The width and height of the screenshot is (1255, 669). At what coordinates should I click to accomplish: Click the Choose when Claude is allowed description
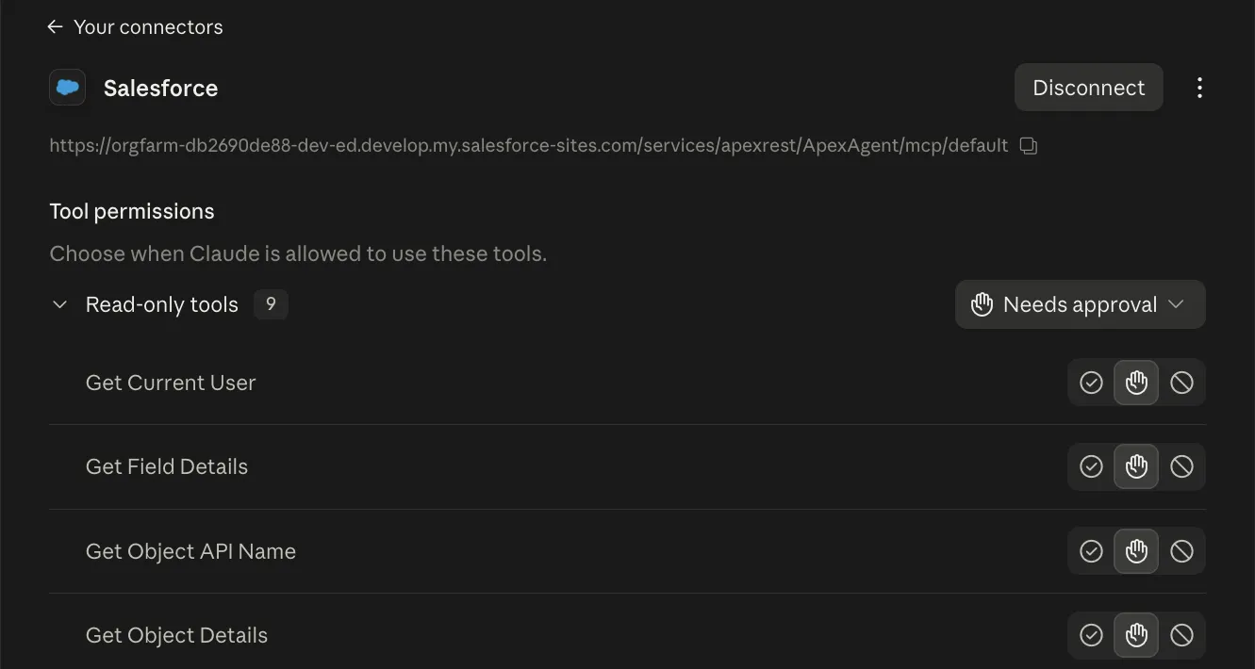tap(298, 253)
